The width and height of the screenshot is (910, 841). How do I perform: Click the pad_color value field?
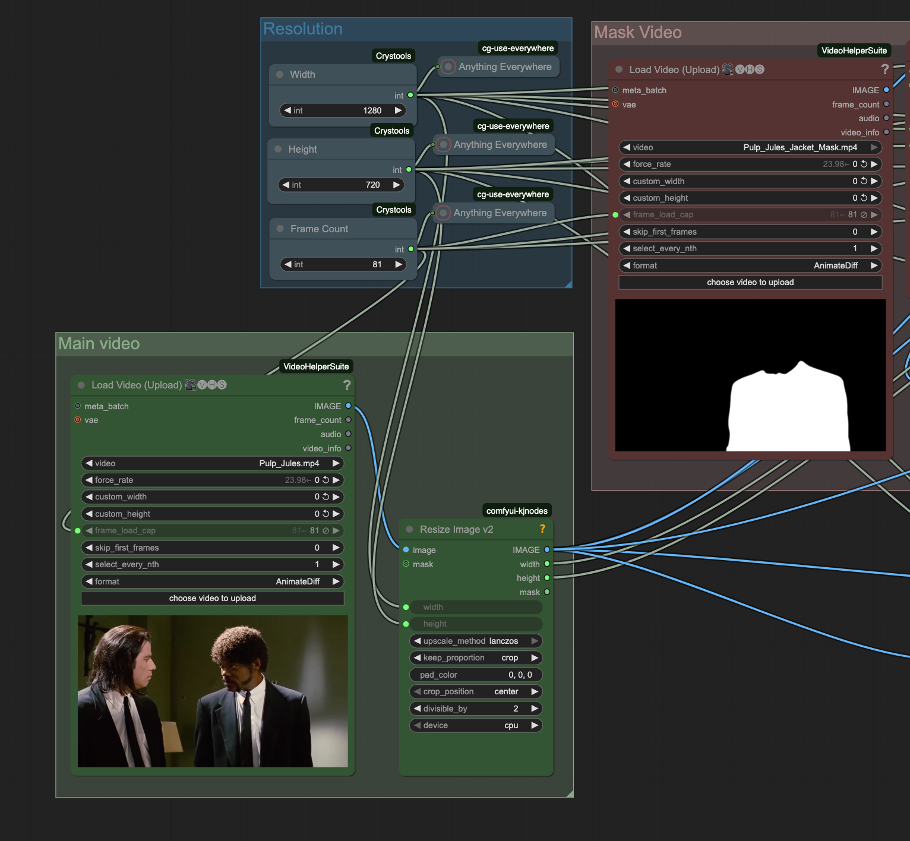(475, 675)
